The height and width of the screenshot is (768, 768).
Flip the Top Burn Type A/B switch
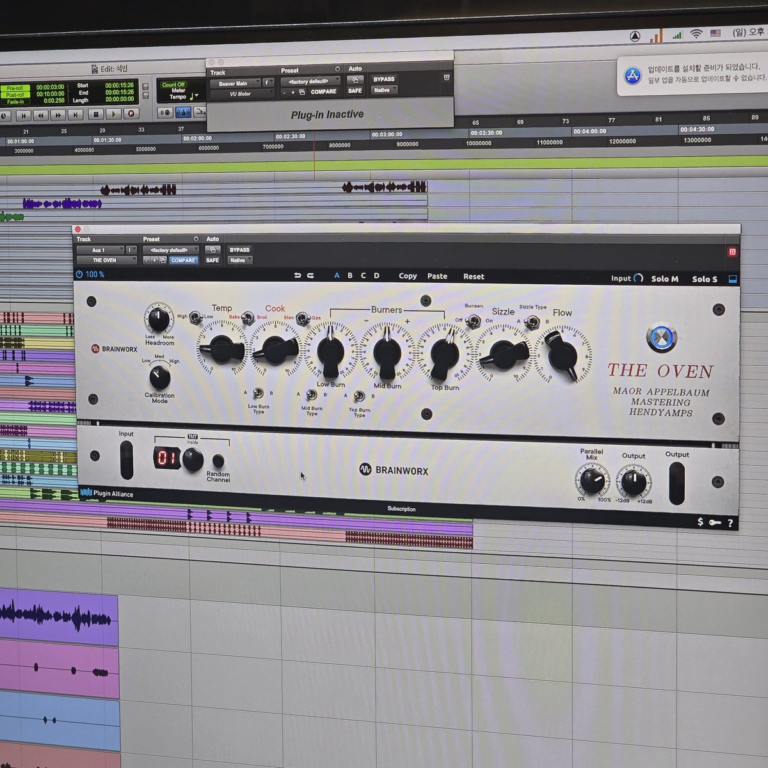(359, 397)
